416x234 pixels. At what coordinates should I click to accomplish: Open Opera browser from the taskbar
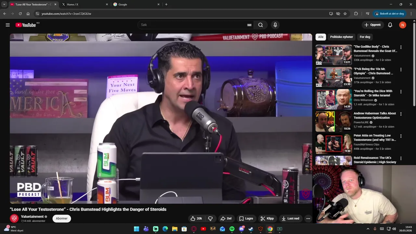point(194,229)
